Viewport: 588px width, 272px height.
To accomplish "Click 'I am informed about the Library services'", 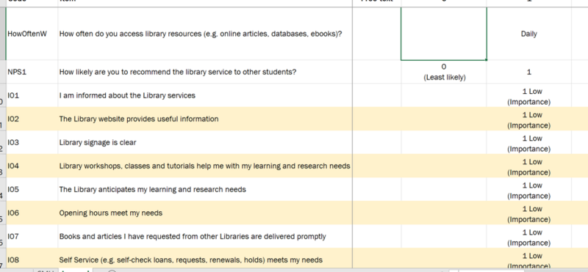I will 205,95.
